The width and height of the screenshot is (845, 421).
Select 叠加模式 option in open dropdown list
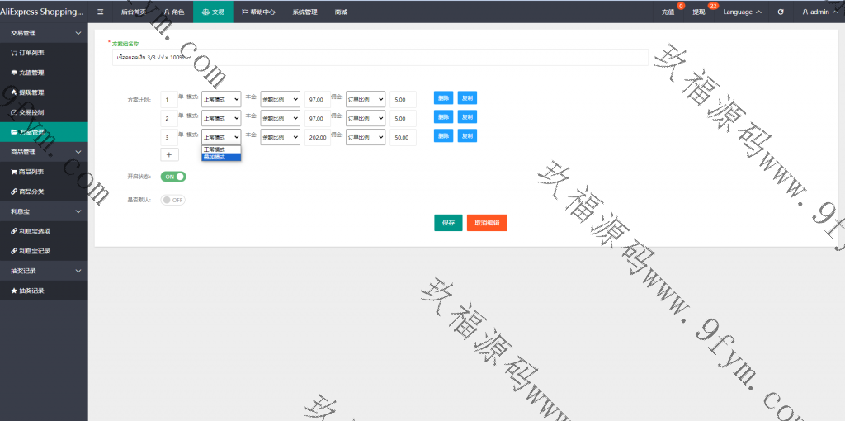(x=220, y=157)
